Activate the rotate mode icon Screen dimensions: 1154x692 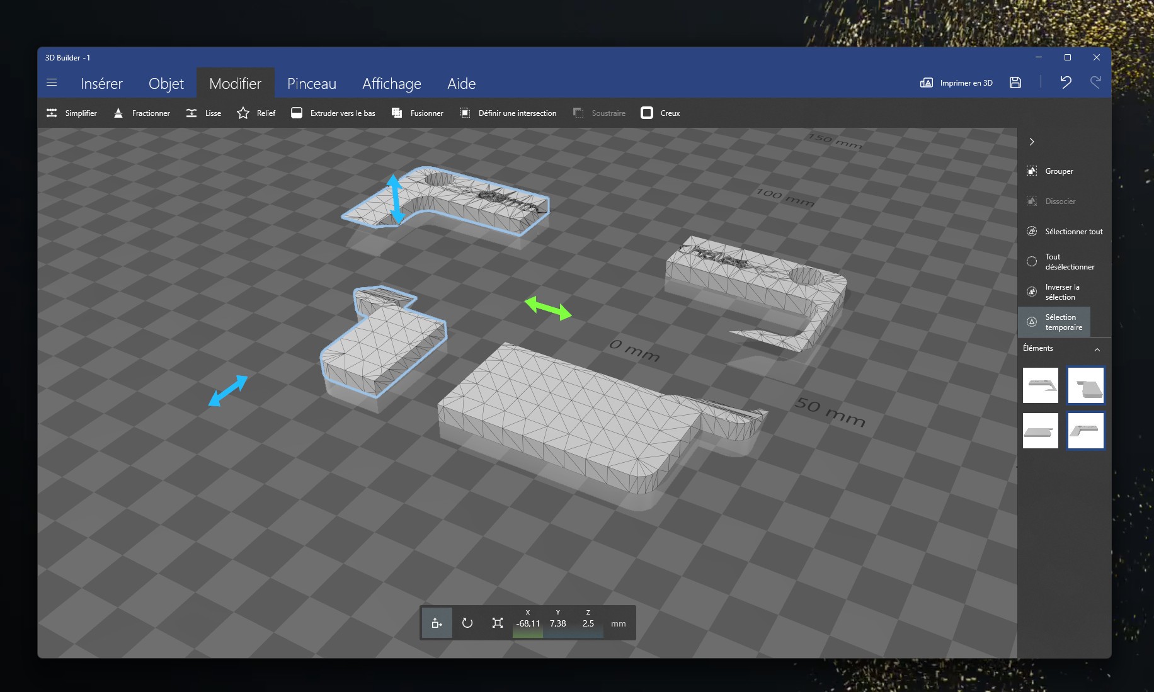point(467,623)
